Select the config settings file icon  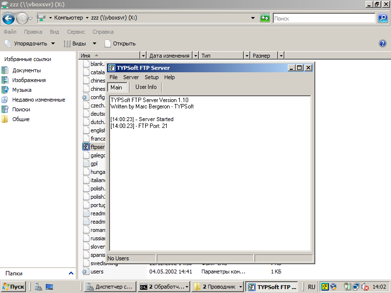pyautogui.click(x=86, y=97)
